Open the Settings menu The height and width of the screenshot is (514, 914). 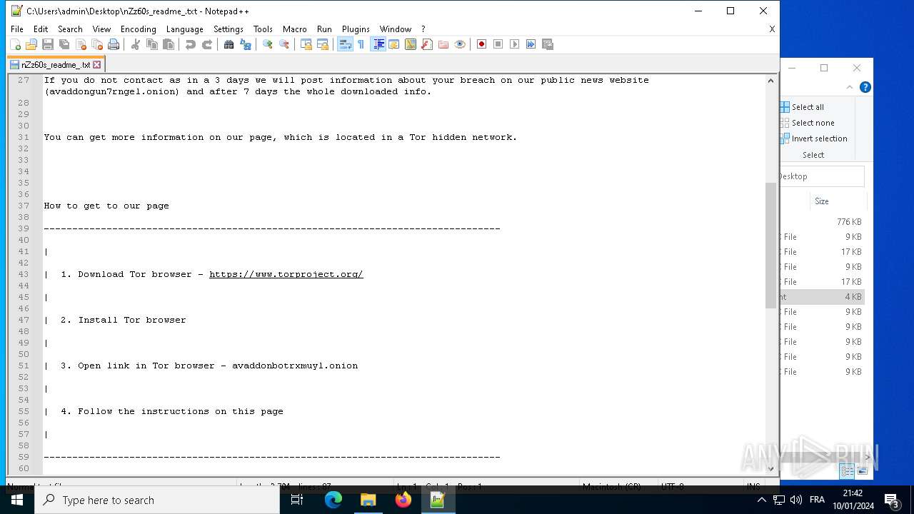[x=228, y=29]
